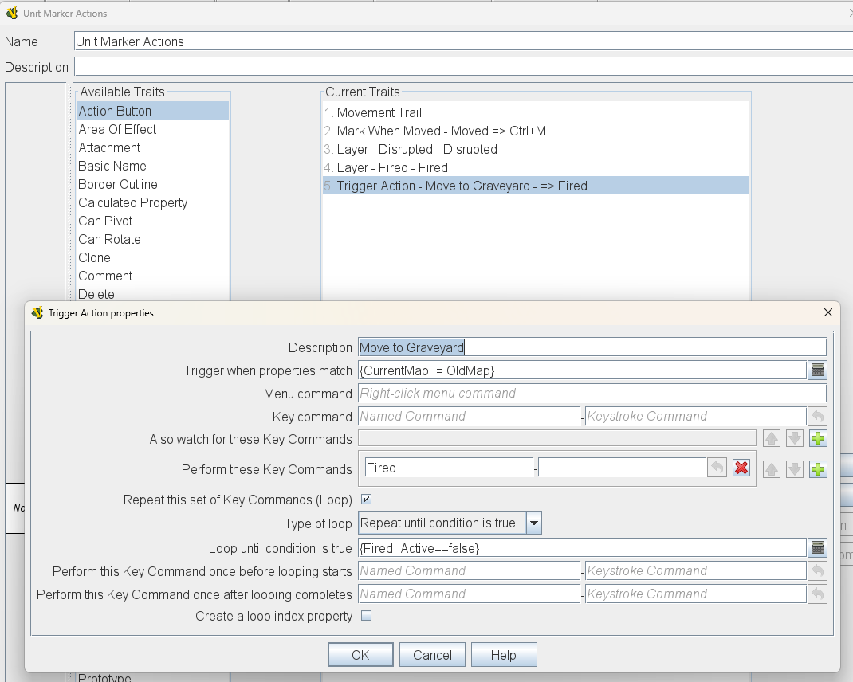Add a watched Key Command with green plus

(x=818, y=438)
